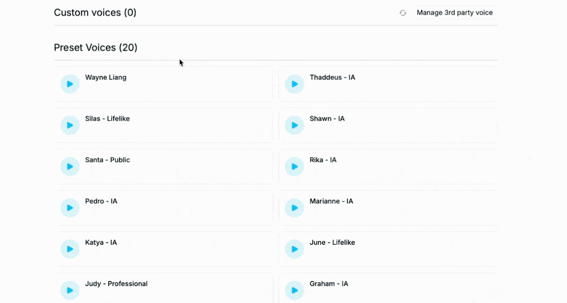Preview the Pedro - IA voice
567x303 pixels.
(x=70, y=208)
